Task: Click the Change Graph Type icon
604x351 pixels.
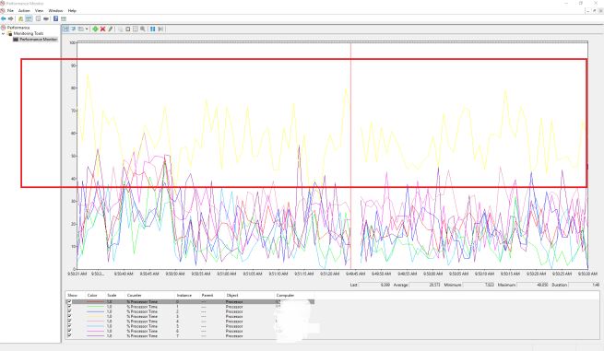Action: click(x=80, y=29)
